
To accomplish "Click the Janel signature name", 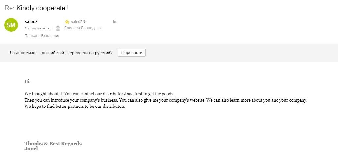I will 31,149.
